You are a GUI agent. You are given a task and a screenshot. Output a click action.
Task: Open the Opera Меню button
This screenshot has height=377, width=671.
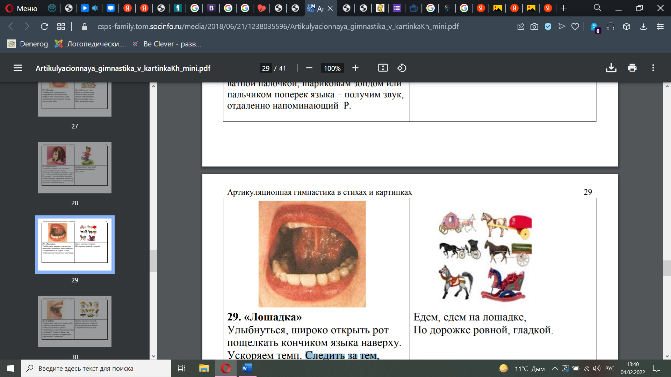[22, 8]
